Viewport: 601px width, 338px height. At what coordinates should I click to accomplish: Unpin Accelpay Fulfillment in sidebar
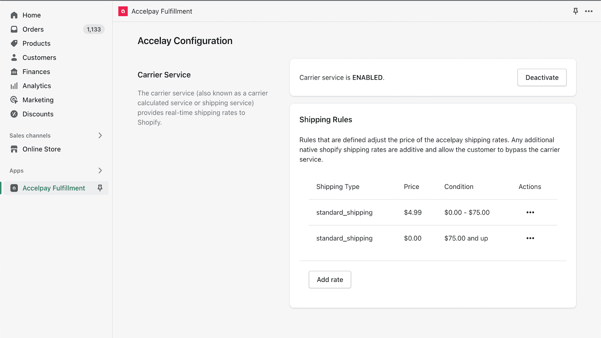(x=100, y=188)
